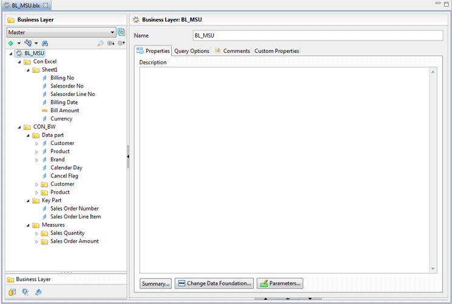Select the Billing Date row
Image resolution: width=452 pixels, height=304 pixels.
(x=64, y=103)
